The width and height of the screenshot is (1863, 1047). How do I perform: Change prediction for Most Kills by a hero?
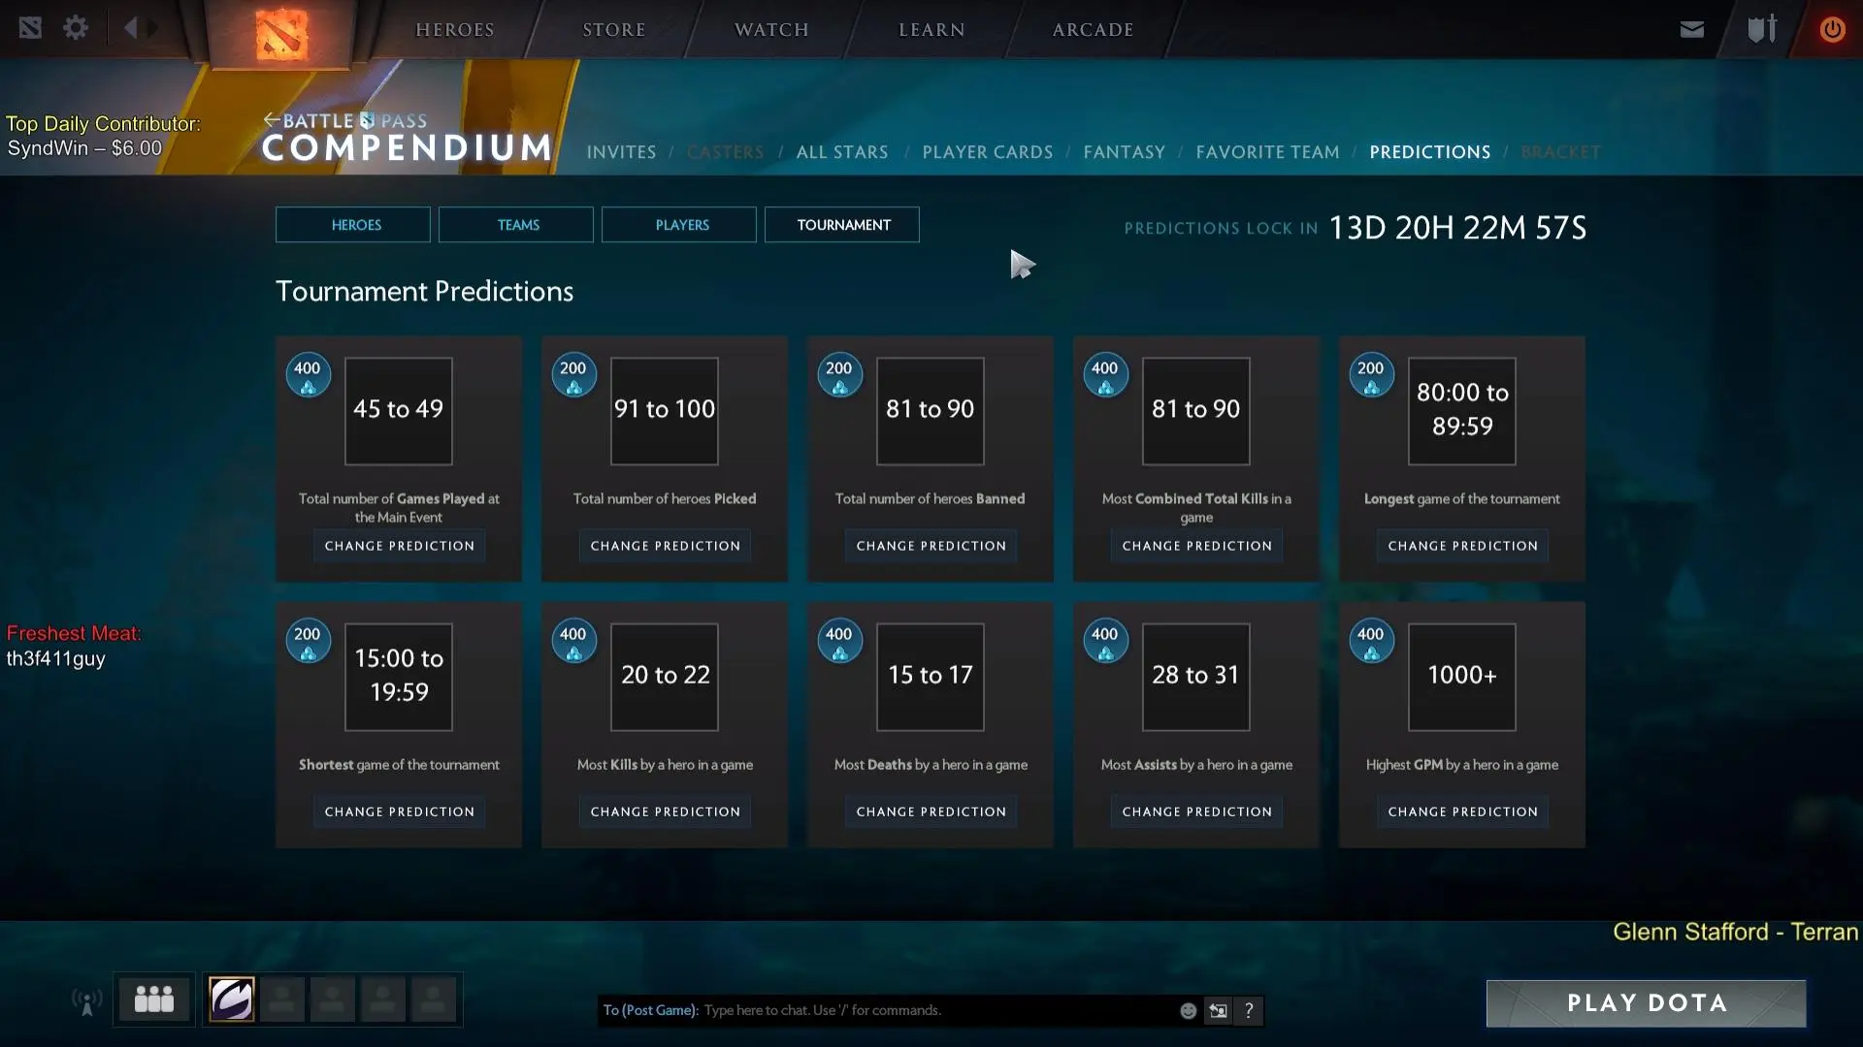click(665, 811)
